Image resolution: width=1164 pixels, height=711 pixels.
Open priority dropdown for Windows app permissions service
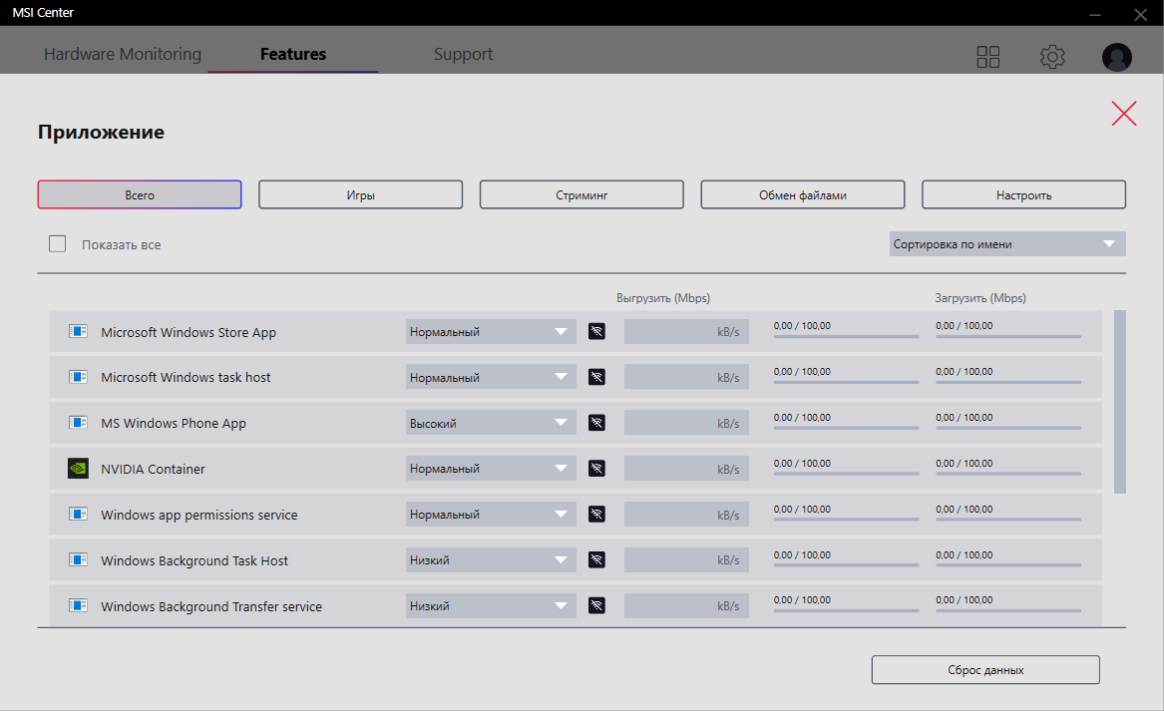click(x=491, y=515)
